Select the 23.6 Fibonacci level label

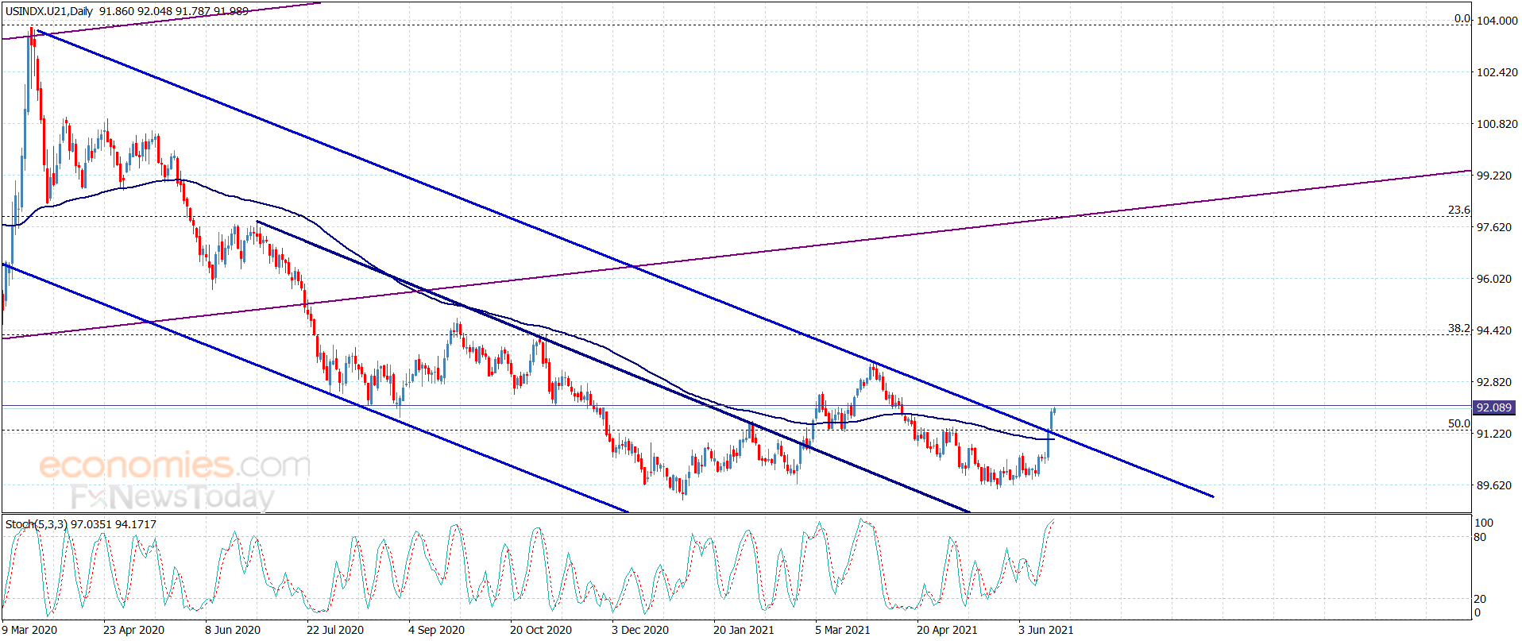point(1458,210)
